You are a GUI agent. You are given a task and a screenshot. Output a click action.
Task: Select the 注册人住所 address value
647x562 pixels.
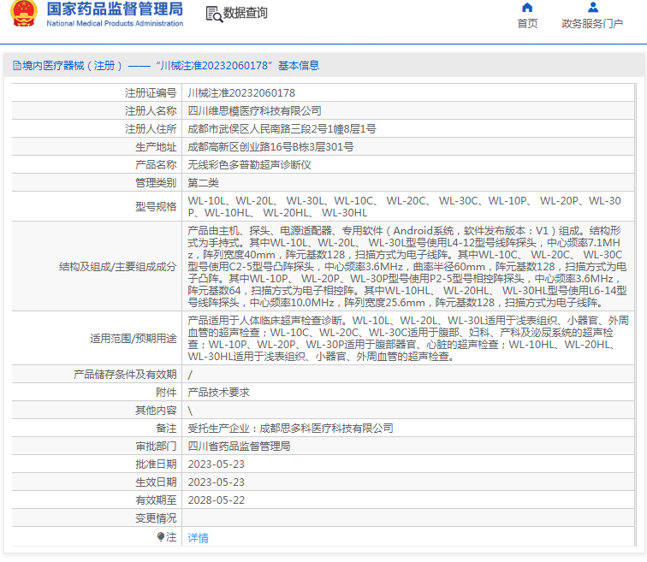pyautogui.click(x=282, y=129)
